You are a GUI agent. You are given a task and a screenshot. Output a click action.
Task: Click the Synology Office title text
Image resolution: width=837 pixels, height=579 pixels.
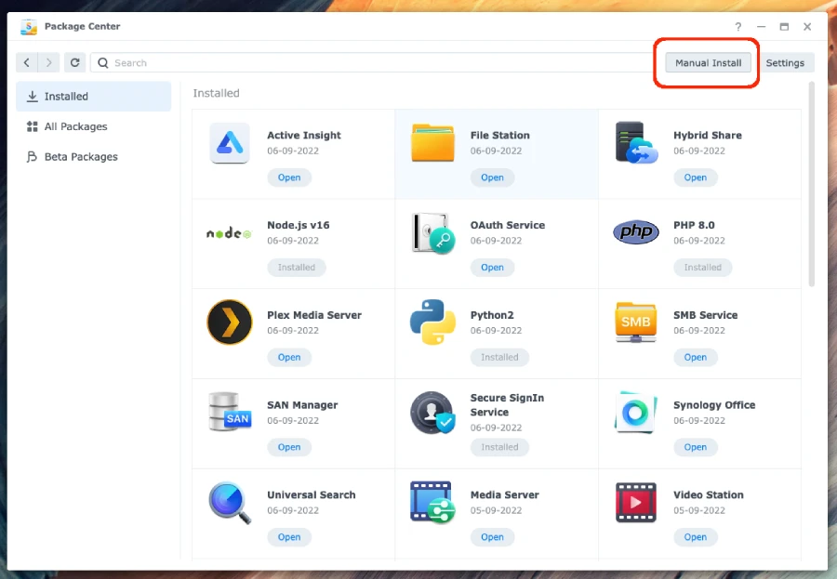point(714,405)
